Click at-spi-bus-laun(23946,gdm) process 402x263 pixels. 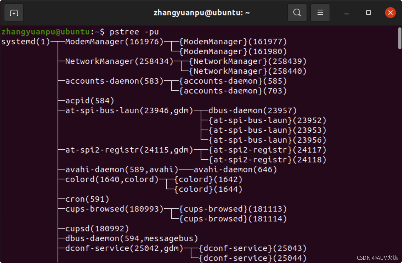click(129, 110)
